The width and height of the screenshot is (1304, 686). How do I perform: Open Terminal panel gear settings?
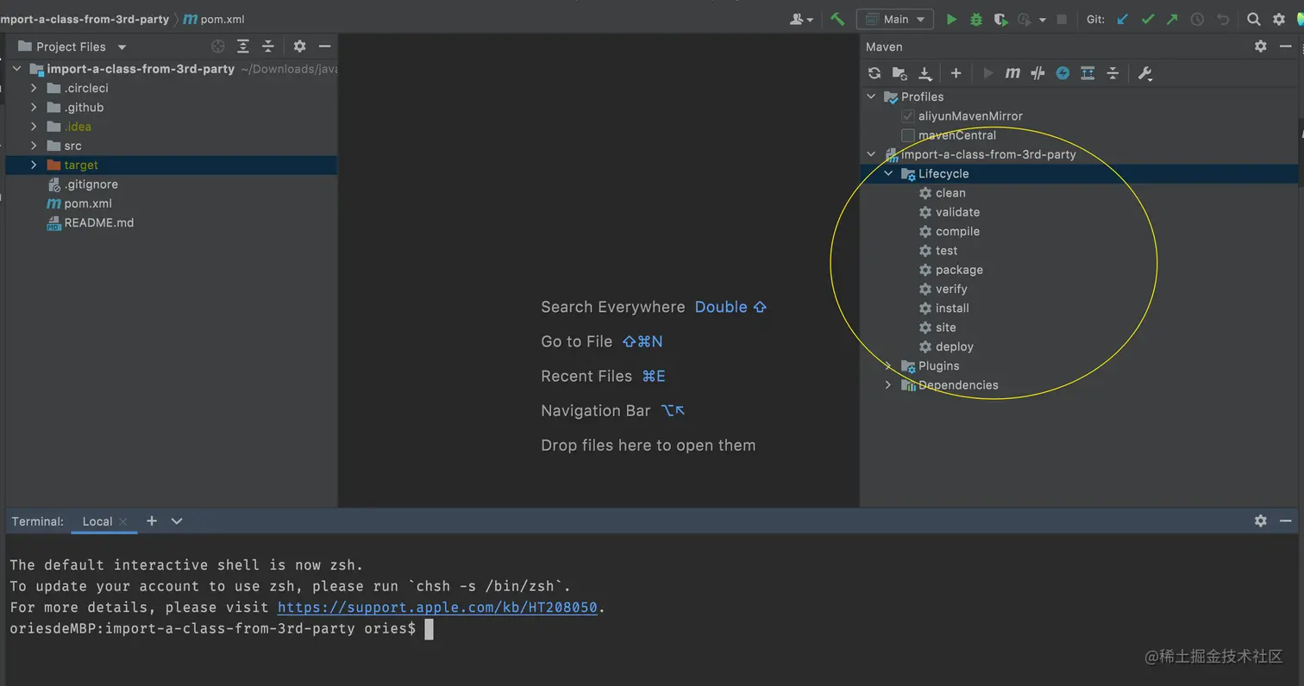(1261, 521)
